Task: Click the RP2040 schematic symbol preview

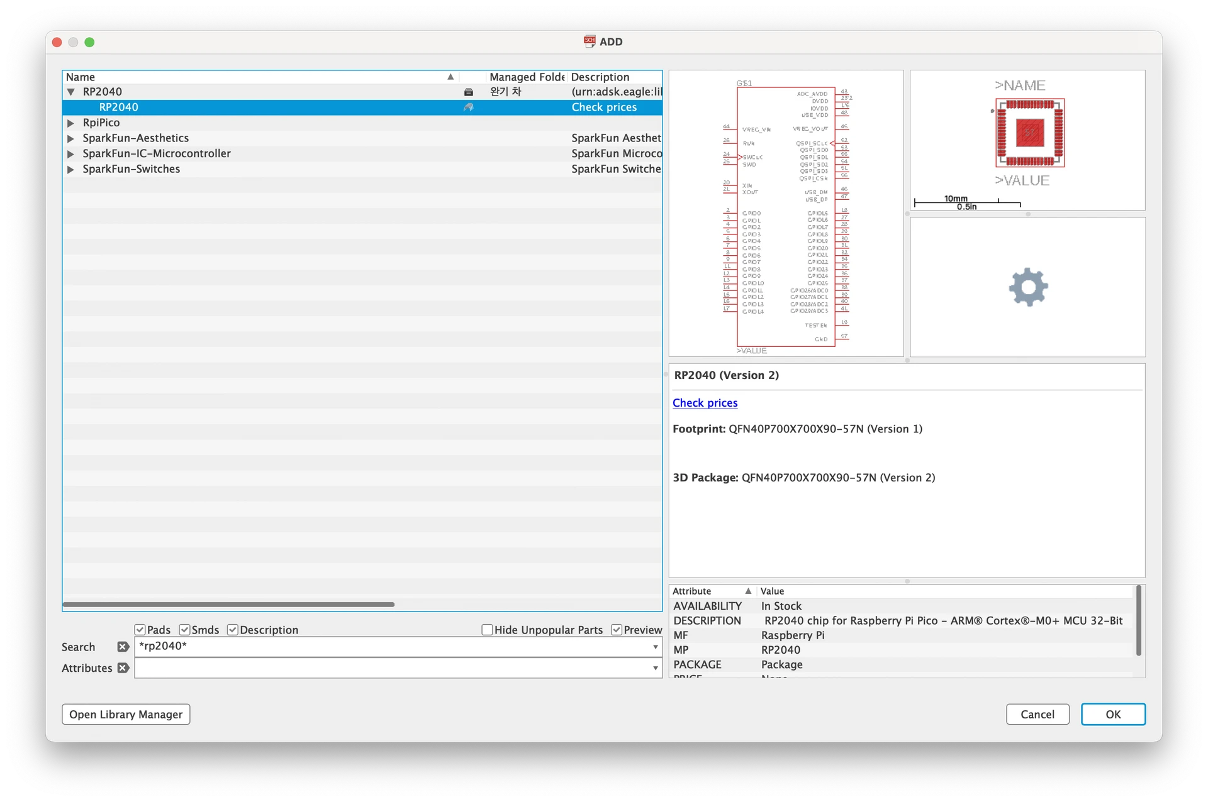Action: [786, 214]
